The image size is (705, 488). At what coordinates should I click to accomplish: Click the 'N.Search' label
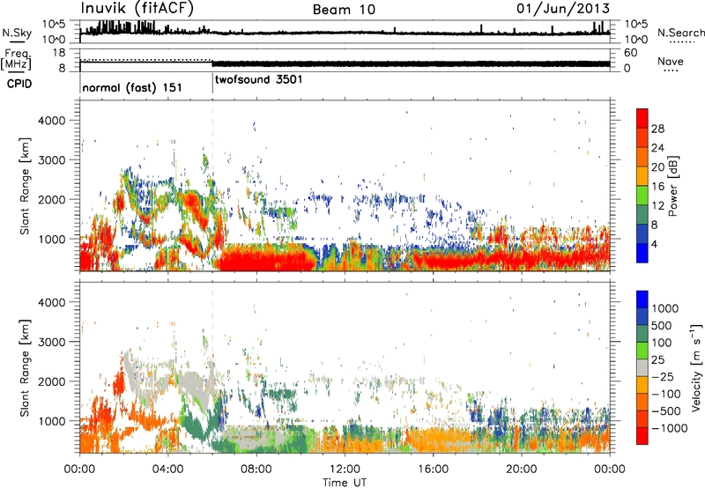pos(680,33)
